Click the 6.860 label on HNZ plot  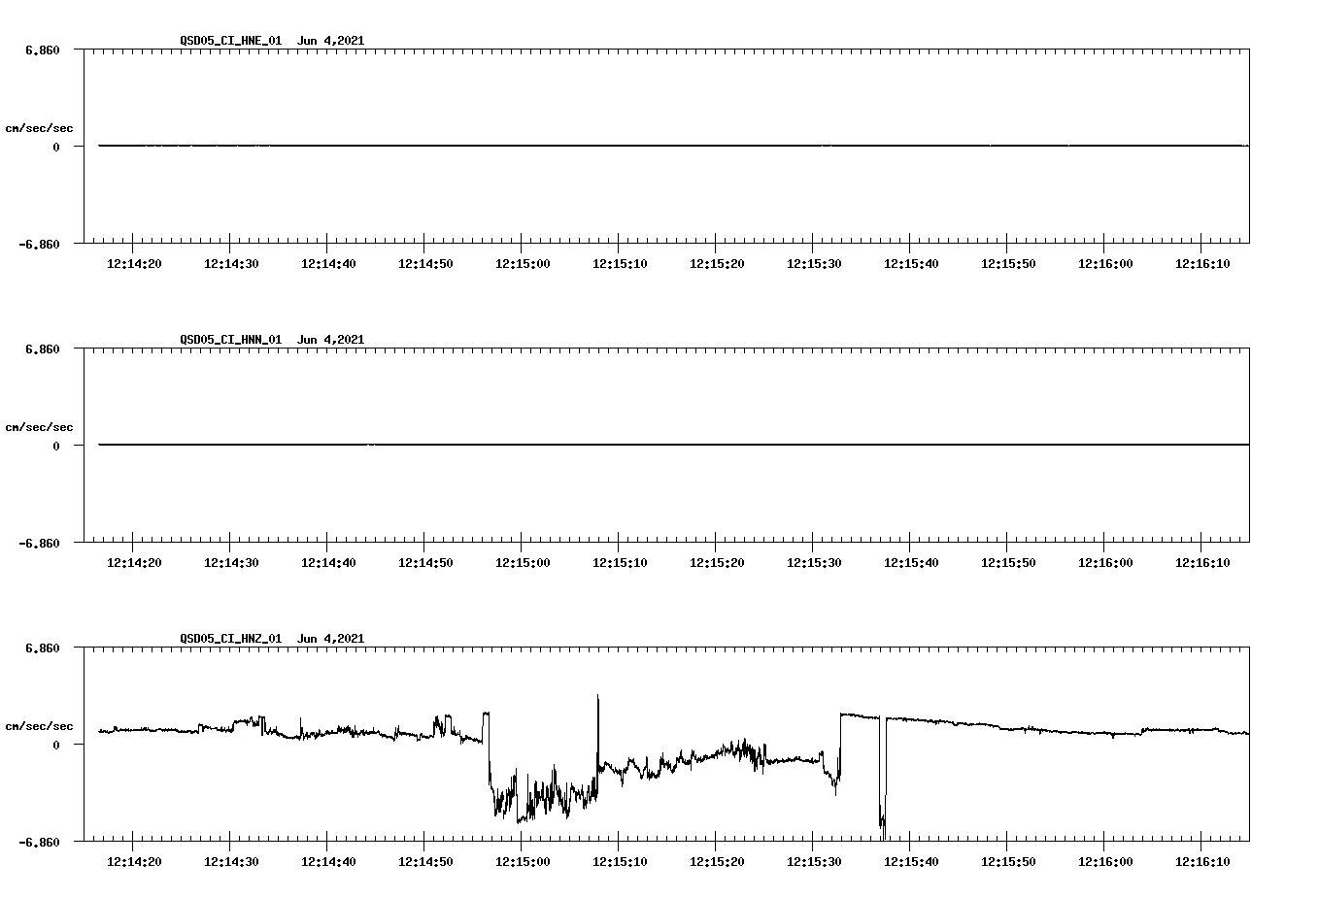coord(43,648)
